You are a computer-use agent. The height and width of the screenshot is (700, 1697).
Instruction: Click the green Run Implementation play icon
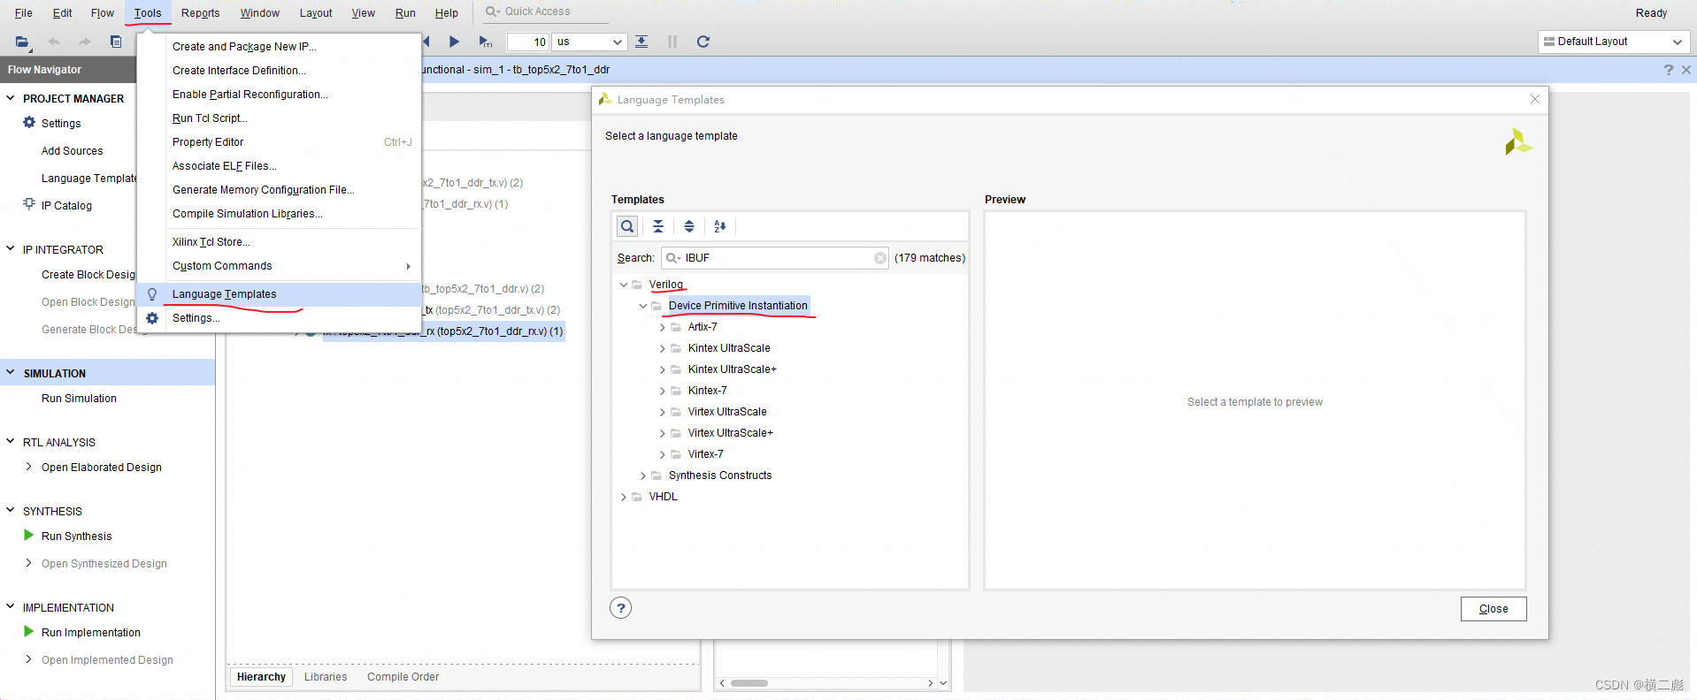click(29, 632)
